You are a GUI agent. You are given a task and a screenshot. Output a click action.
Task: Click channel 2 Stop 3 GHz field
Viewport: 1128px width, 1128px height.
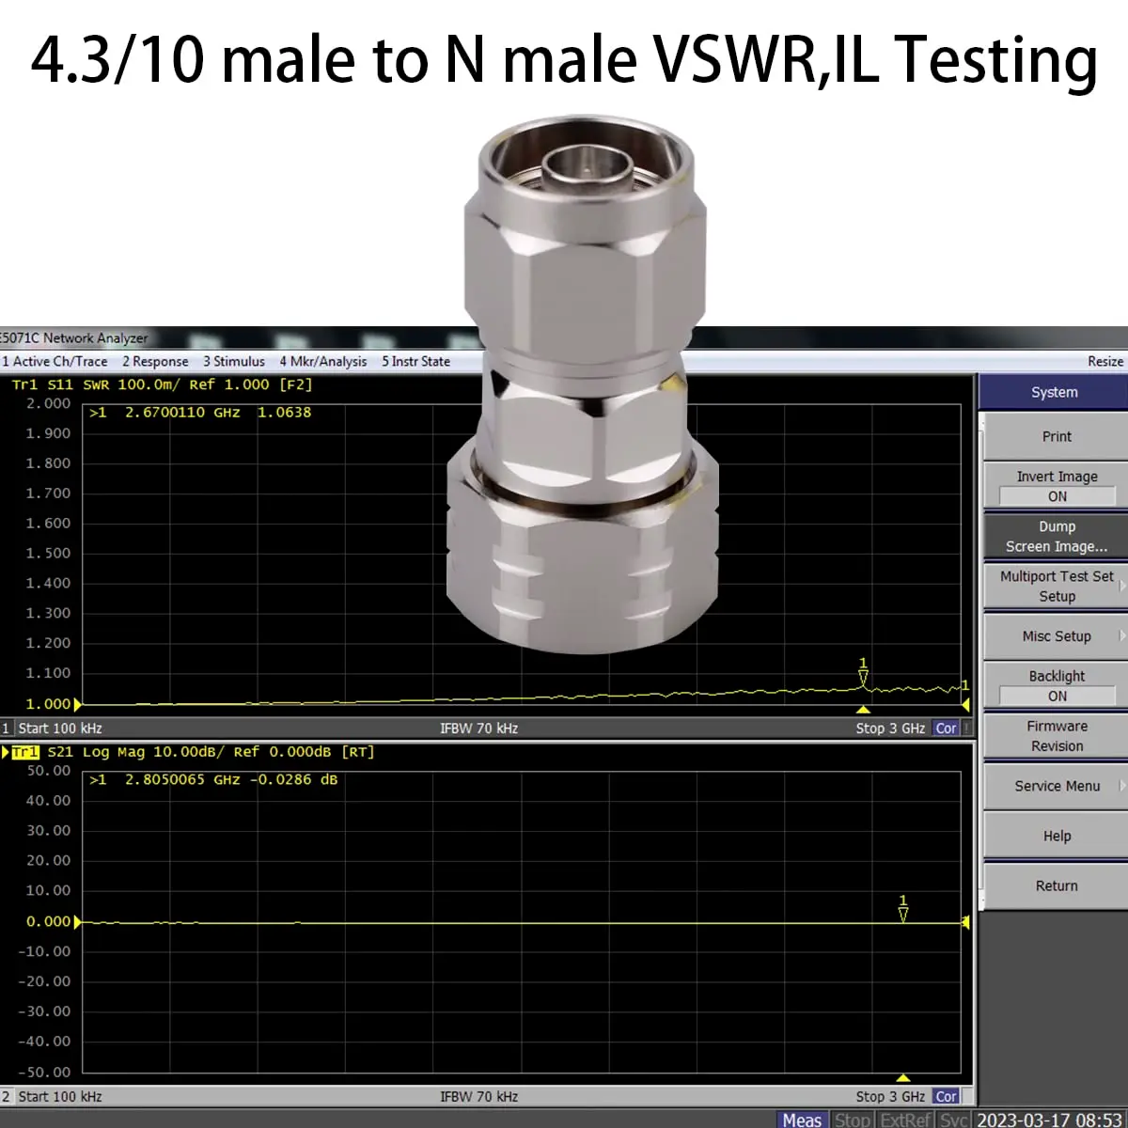(890, 1096)
